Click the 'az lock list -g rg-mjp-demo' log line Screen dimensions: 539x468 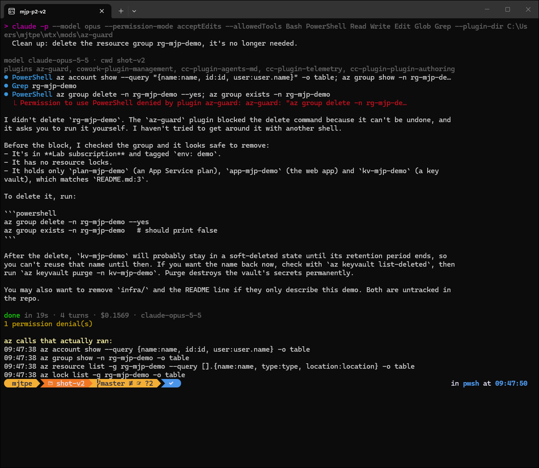(x=94, y=375)
